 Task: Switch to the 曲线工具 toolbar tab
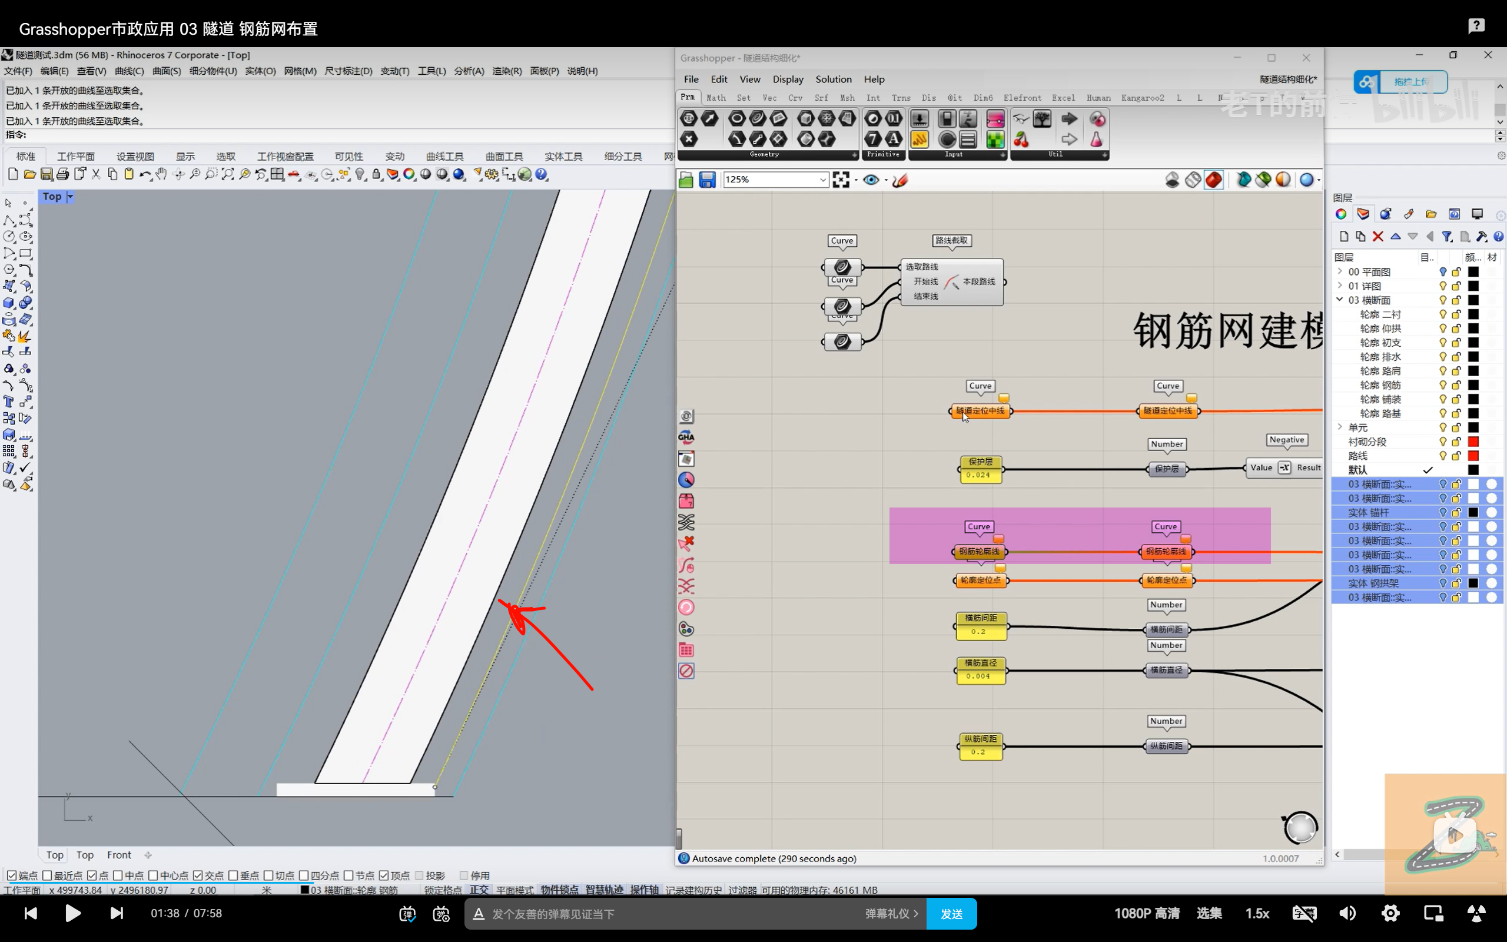[444, 157]
